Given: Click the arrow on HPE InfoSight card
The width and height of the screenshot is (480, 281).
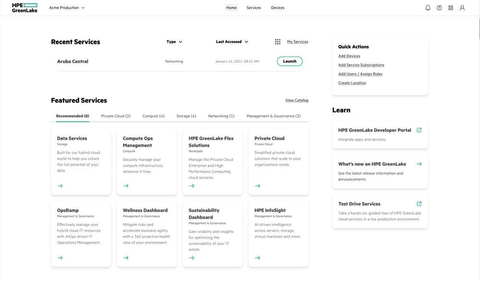Looking at the screenshot, I should 257,258.
